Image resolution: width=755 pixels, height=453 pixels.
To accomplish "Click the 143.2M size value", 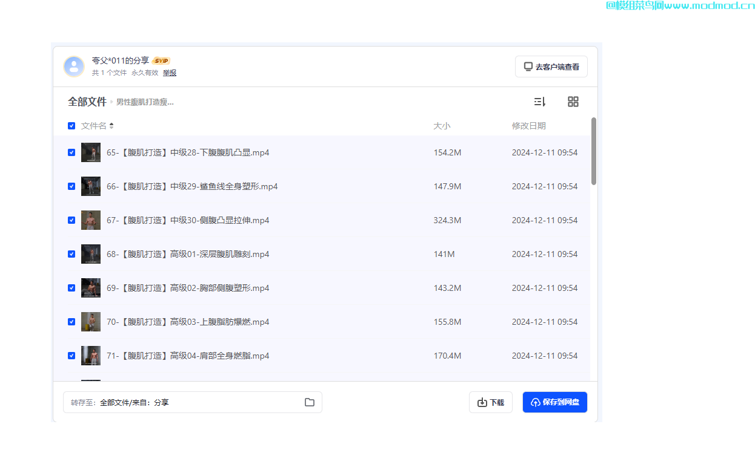I will click(447, 288).
